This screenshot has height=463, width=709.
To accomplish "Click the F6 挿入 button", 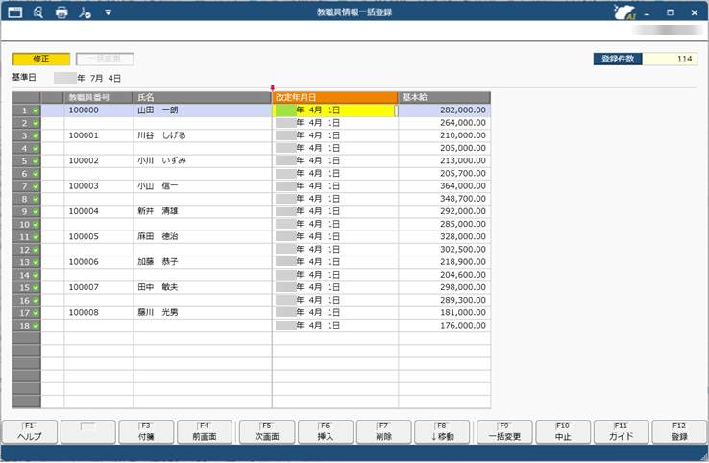I will coord(325,431).
